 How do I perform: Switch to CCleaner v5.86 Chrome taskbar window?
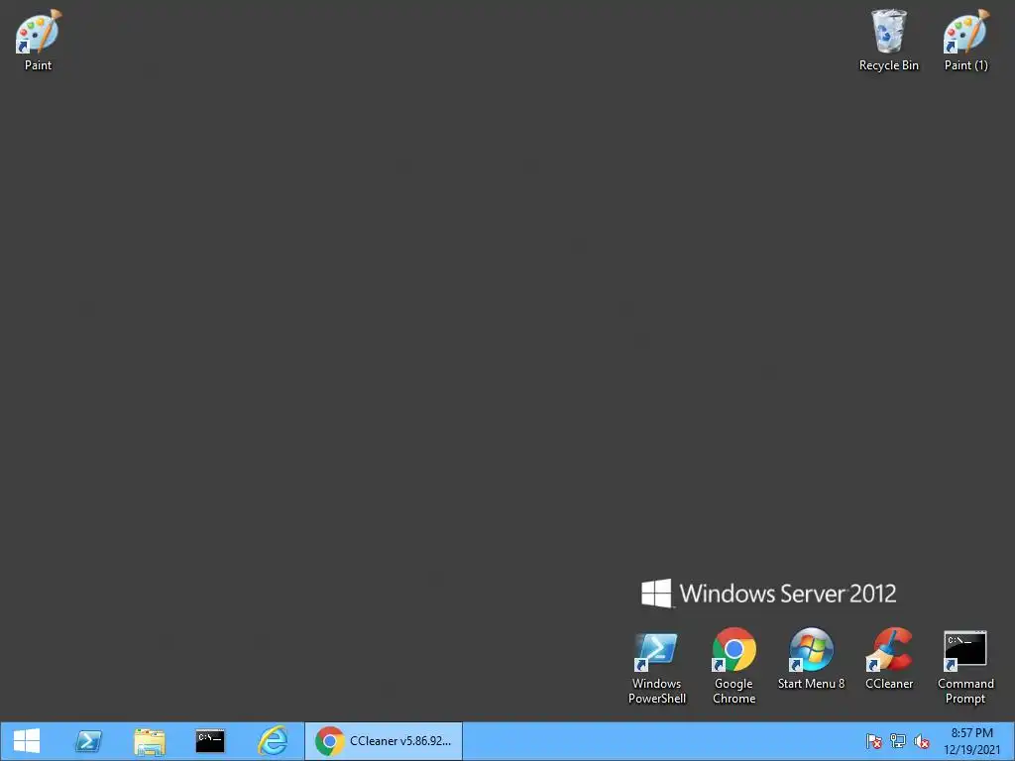pyautogui.click(x=384, y=741)
